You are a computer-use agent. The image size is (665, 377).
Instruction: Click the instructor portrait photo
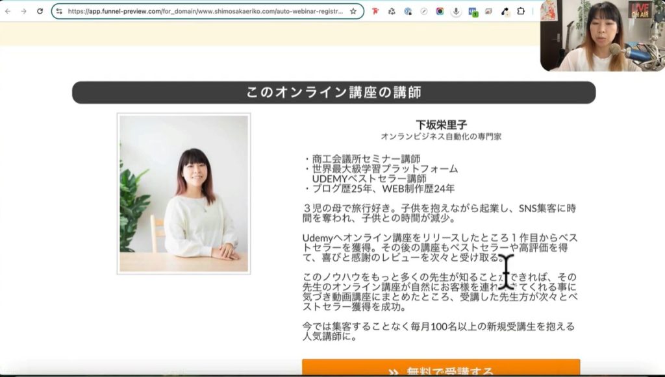[184, 194]
